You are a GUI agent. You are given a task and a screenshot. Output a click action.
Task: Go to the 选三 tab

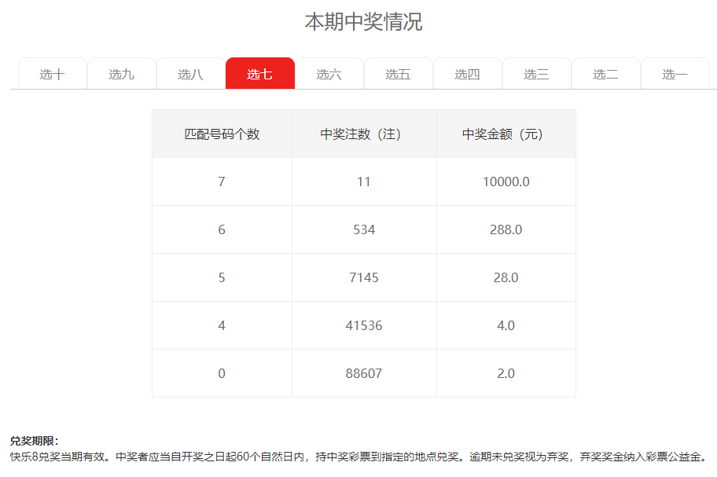click(x=536, y=74)
